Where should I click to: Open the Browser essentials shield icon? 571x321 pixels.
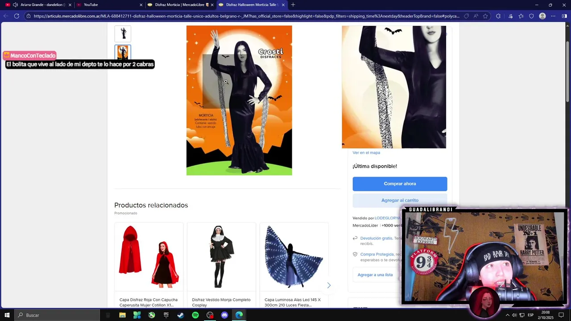531,16
